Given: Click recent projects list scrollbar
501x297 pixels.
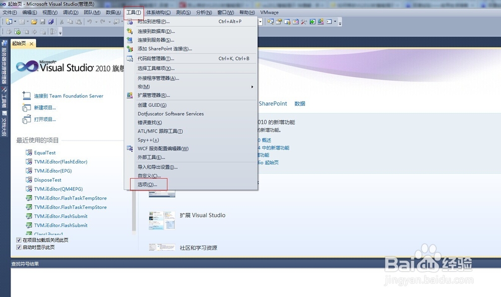Looking at the screenshot, I should (134, 210).
